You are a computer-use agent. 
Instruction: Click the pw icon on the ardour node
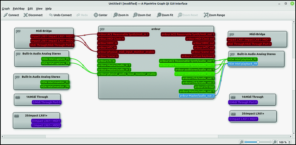[x=102, y=29]
